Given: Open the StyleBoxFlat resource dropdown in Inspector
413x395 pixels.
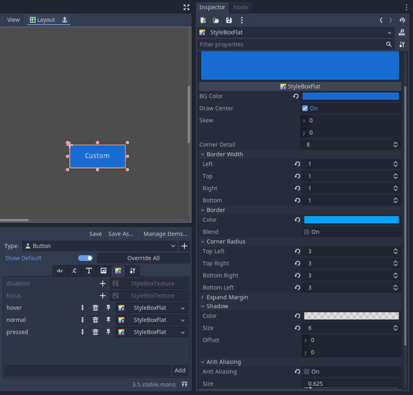Looking at the screenshot, I should (296, 32).
